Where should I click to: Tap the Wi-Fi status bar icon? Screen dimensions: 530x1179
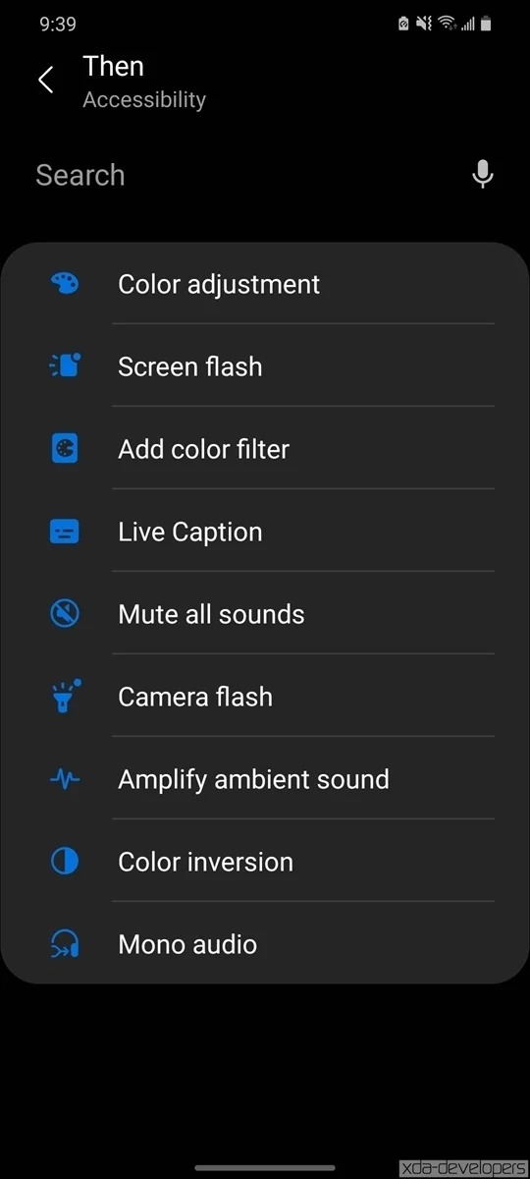(x=447, y=24)
